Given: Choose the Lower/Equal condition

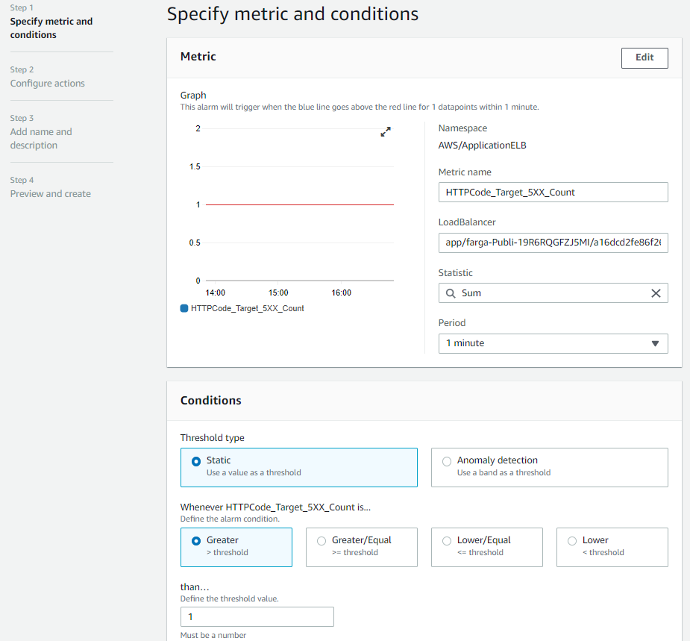Looking at the screenshot, I should [x=447, y=540].
